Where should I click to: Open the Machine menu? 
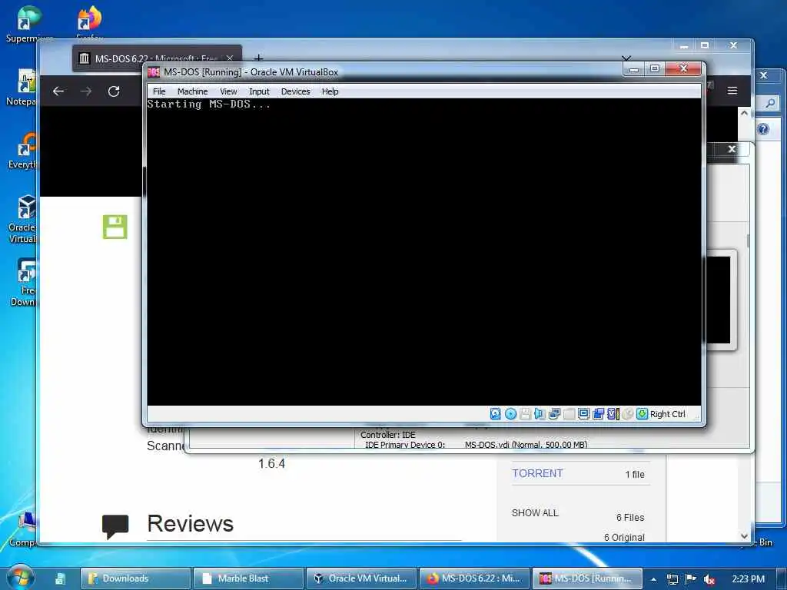click(192, 91)
